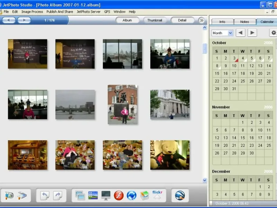Rotate photo clockwise using right rotate icon
Screen dimensions: 277x208
pos(57,196)
